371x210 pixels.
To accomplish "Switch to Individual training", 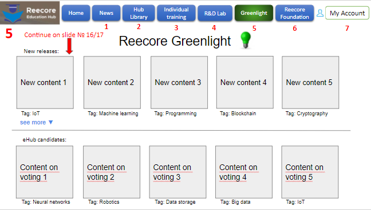I will [176, 13].
